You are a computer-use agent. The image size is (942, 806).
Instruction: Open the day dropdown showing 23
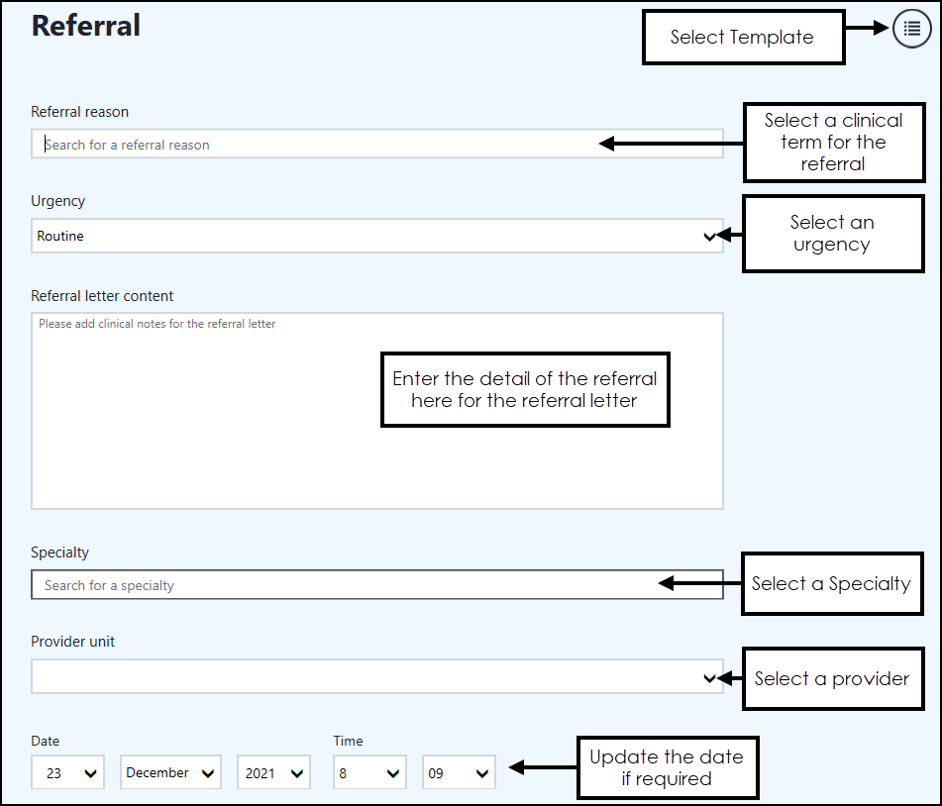pos(67,773)
